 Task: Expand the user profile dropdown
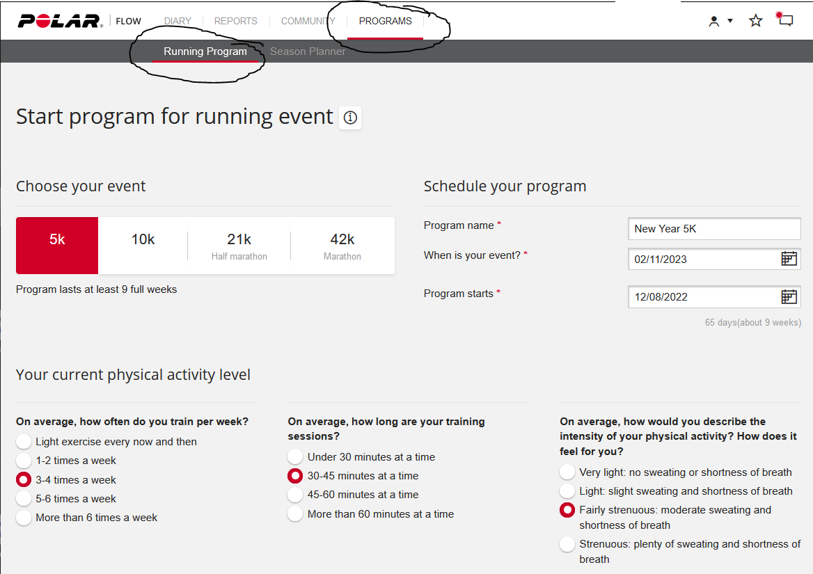coord(720,21)
